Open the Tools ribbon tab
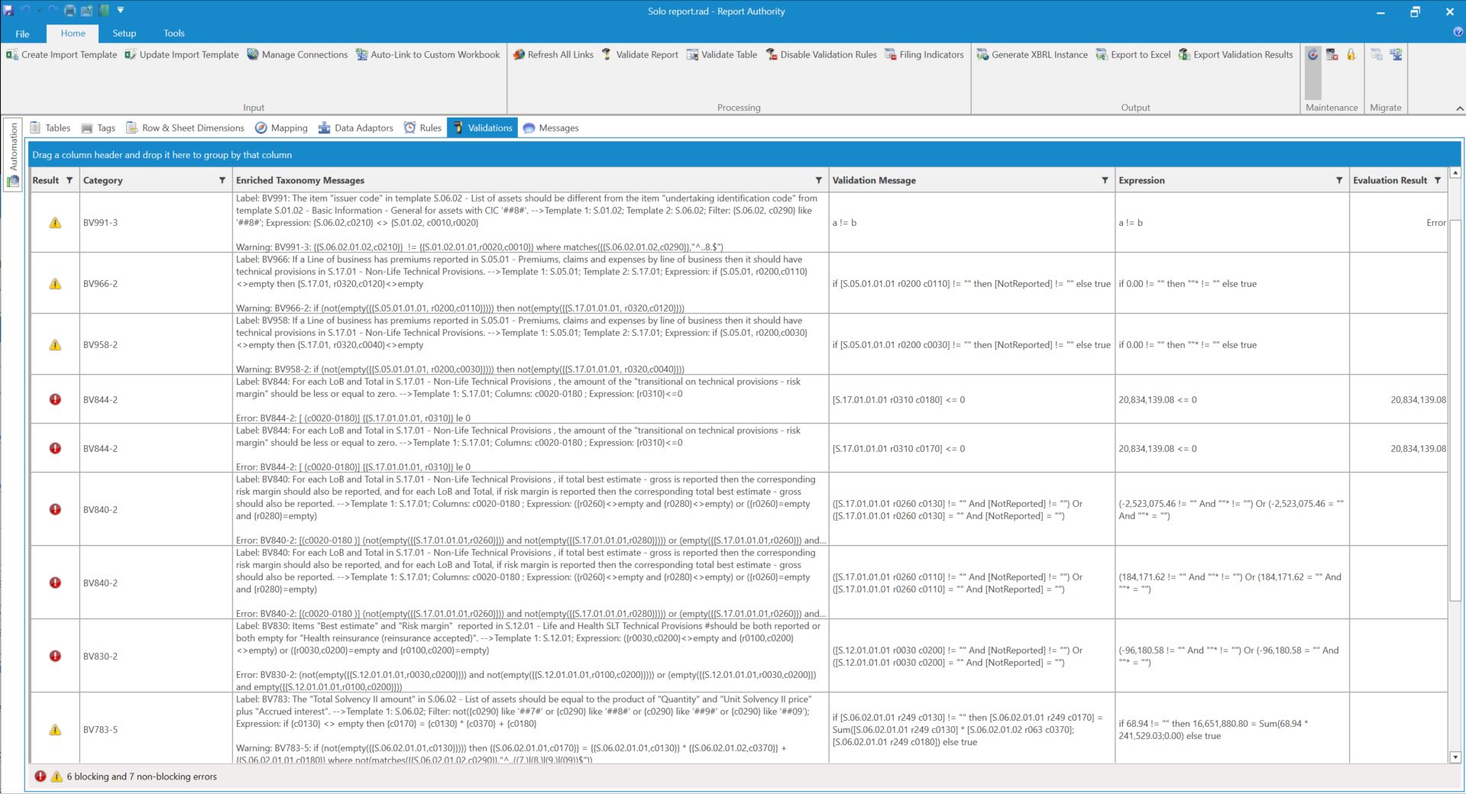 click(174, 33)
